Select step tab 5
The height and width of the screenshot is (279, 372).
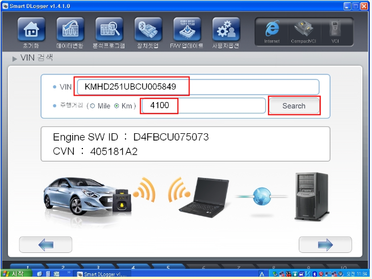click(x=168, y=267)
